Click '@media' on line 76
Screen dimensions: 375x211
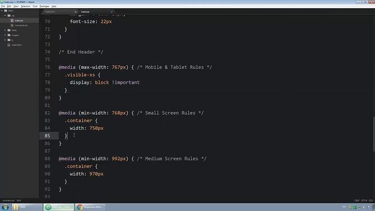67,67
